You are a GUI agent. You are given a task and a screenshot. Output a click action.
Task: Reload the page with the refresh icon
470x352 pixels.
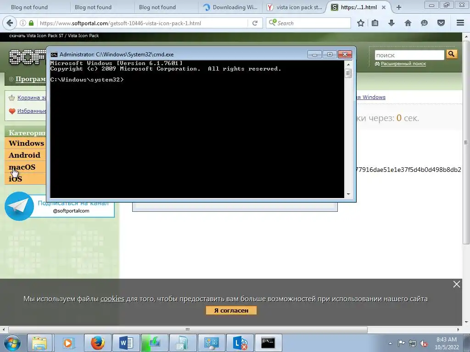tap(255, 23)
